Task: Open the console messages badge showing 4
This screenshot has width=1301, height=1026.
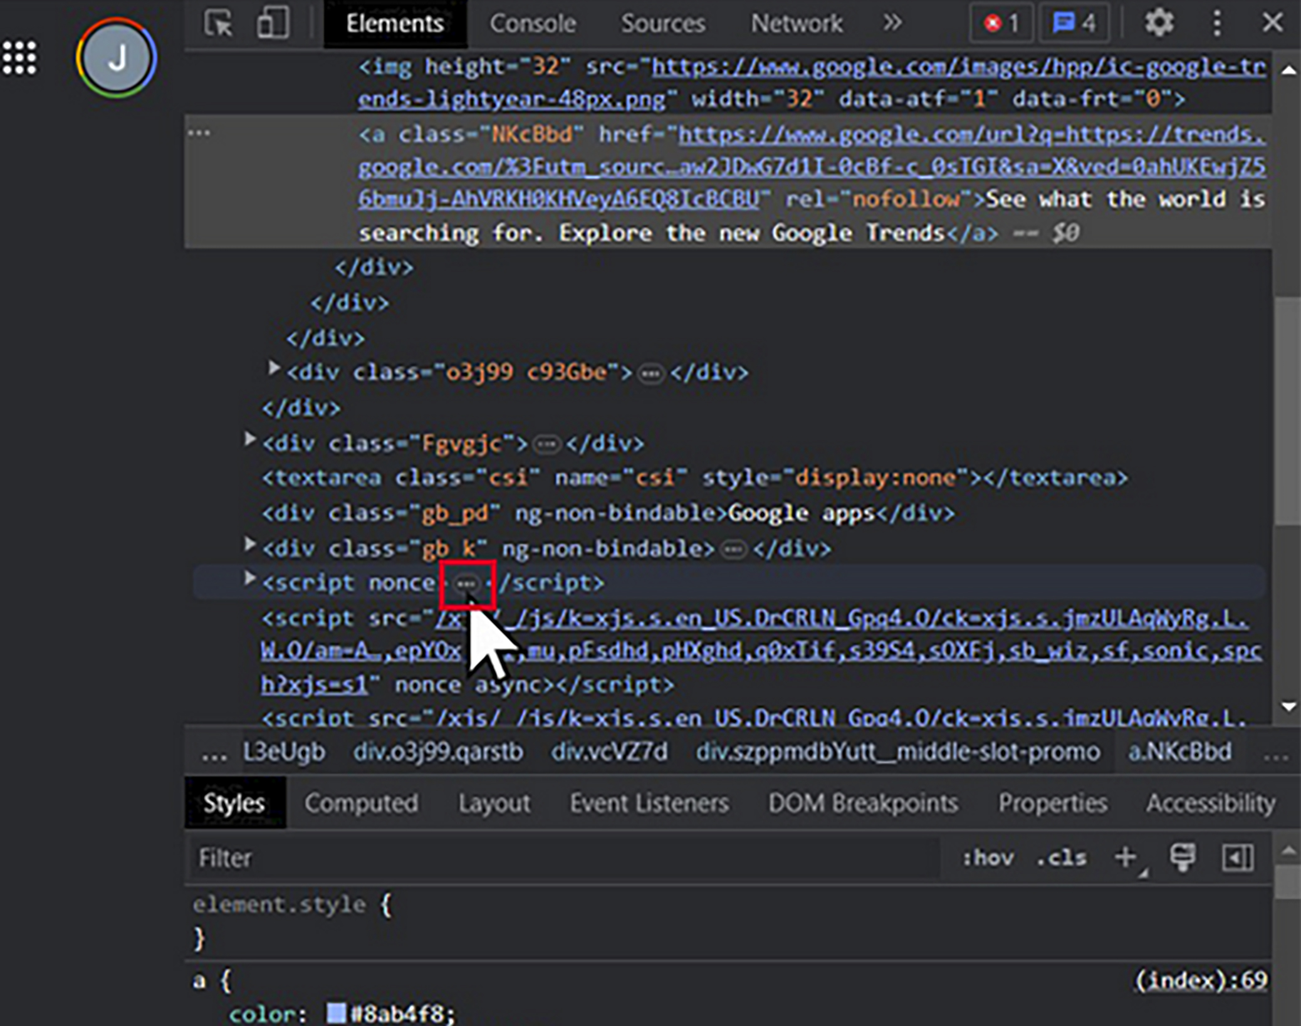Action: click(x=1074, y=23)
